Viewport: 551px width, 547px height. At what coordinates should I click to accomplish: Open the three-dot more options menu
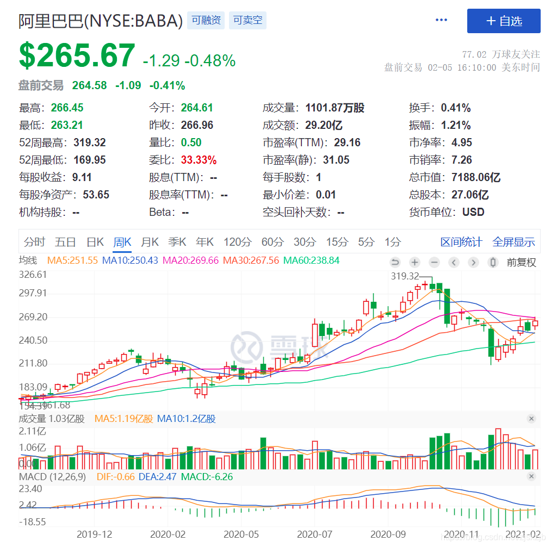pyautogui.click(x=441, y=20)
